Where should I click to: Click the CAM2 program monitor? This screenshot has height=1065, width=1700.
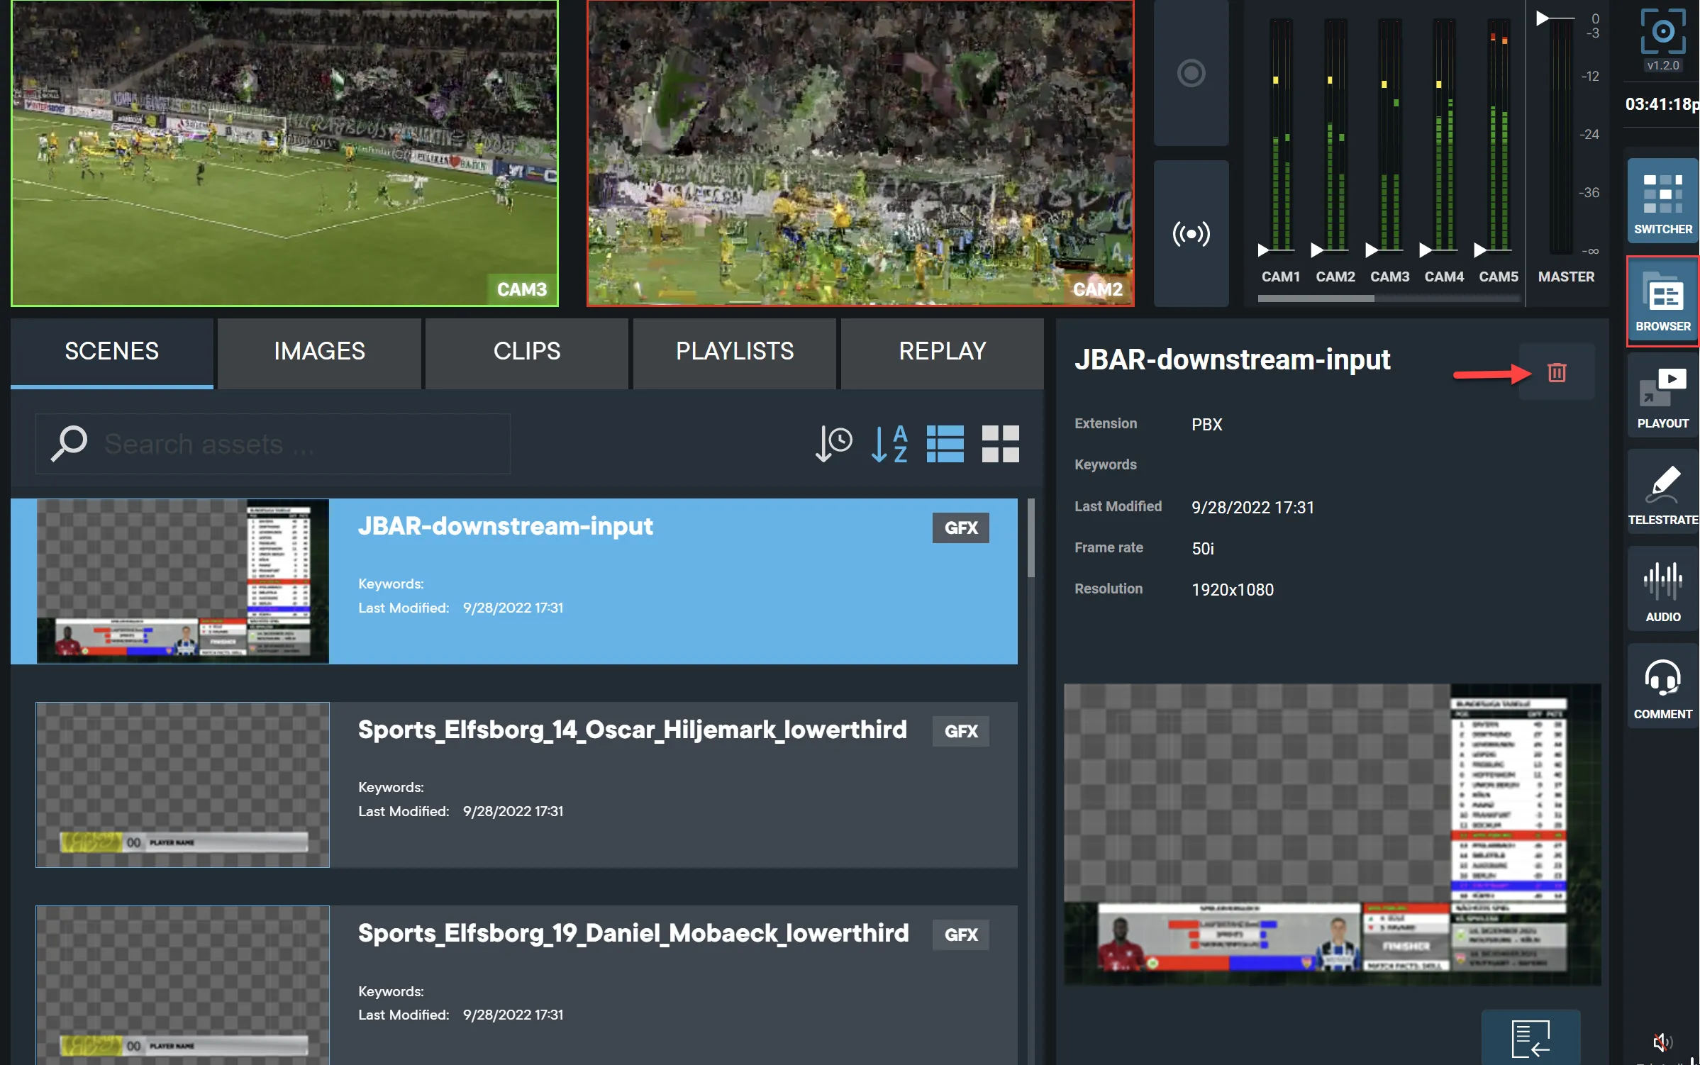(860, 153)
